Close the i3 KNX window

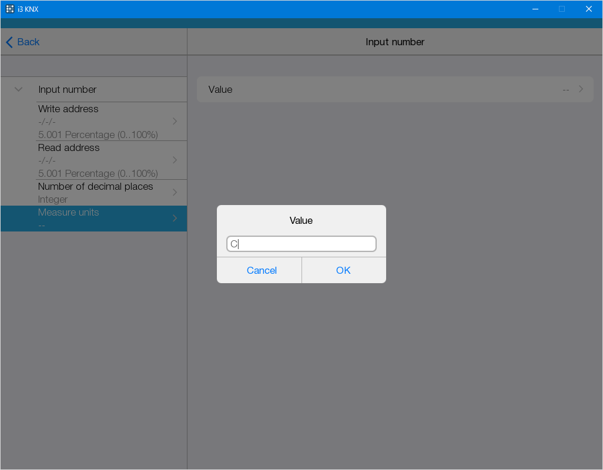(x=588, y=9)
